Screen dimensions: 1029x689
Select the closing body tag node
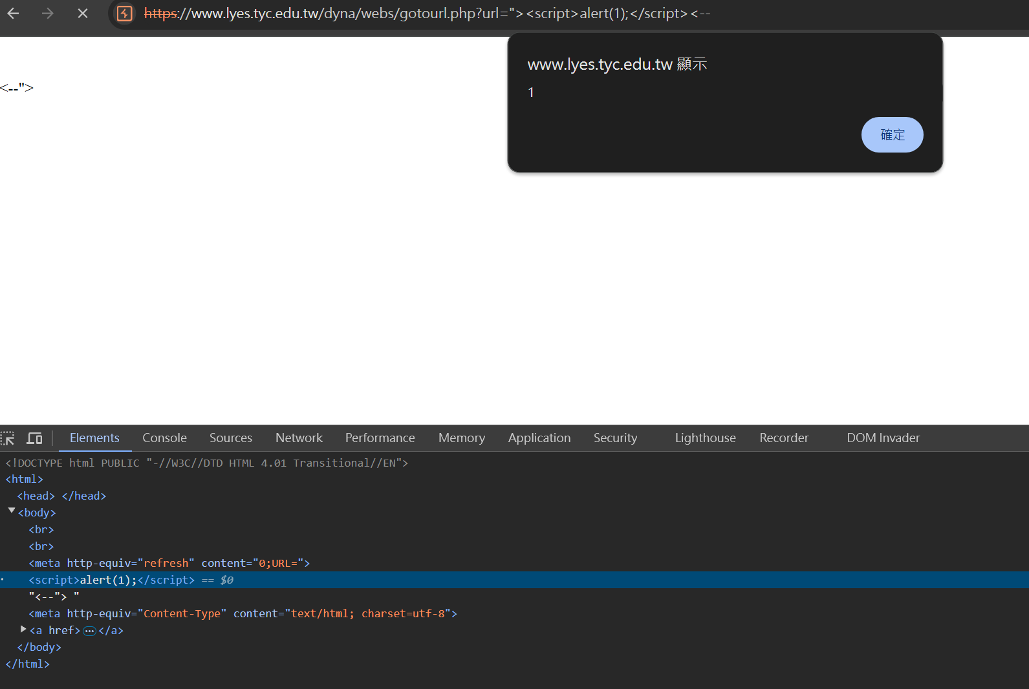(39, 647)
